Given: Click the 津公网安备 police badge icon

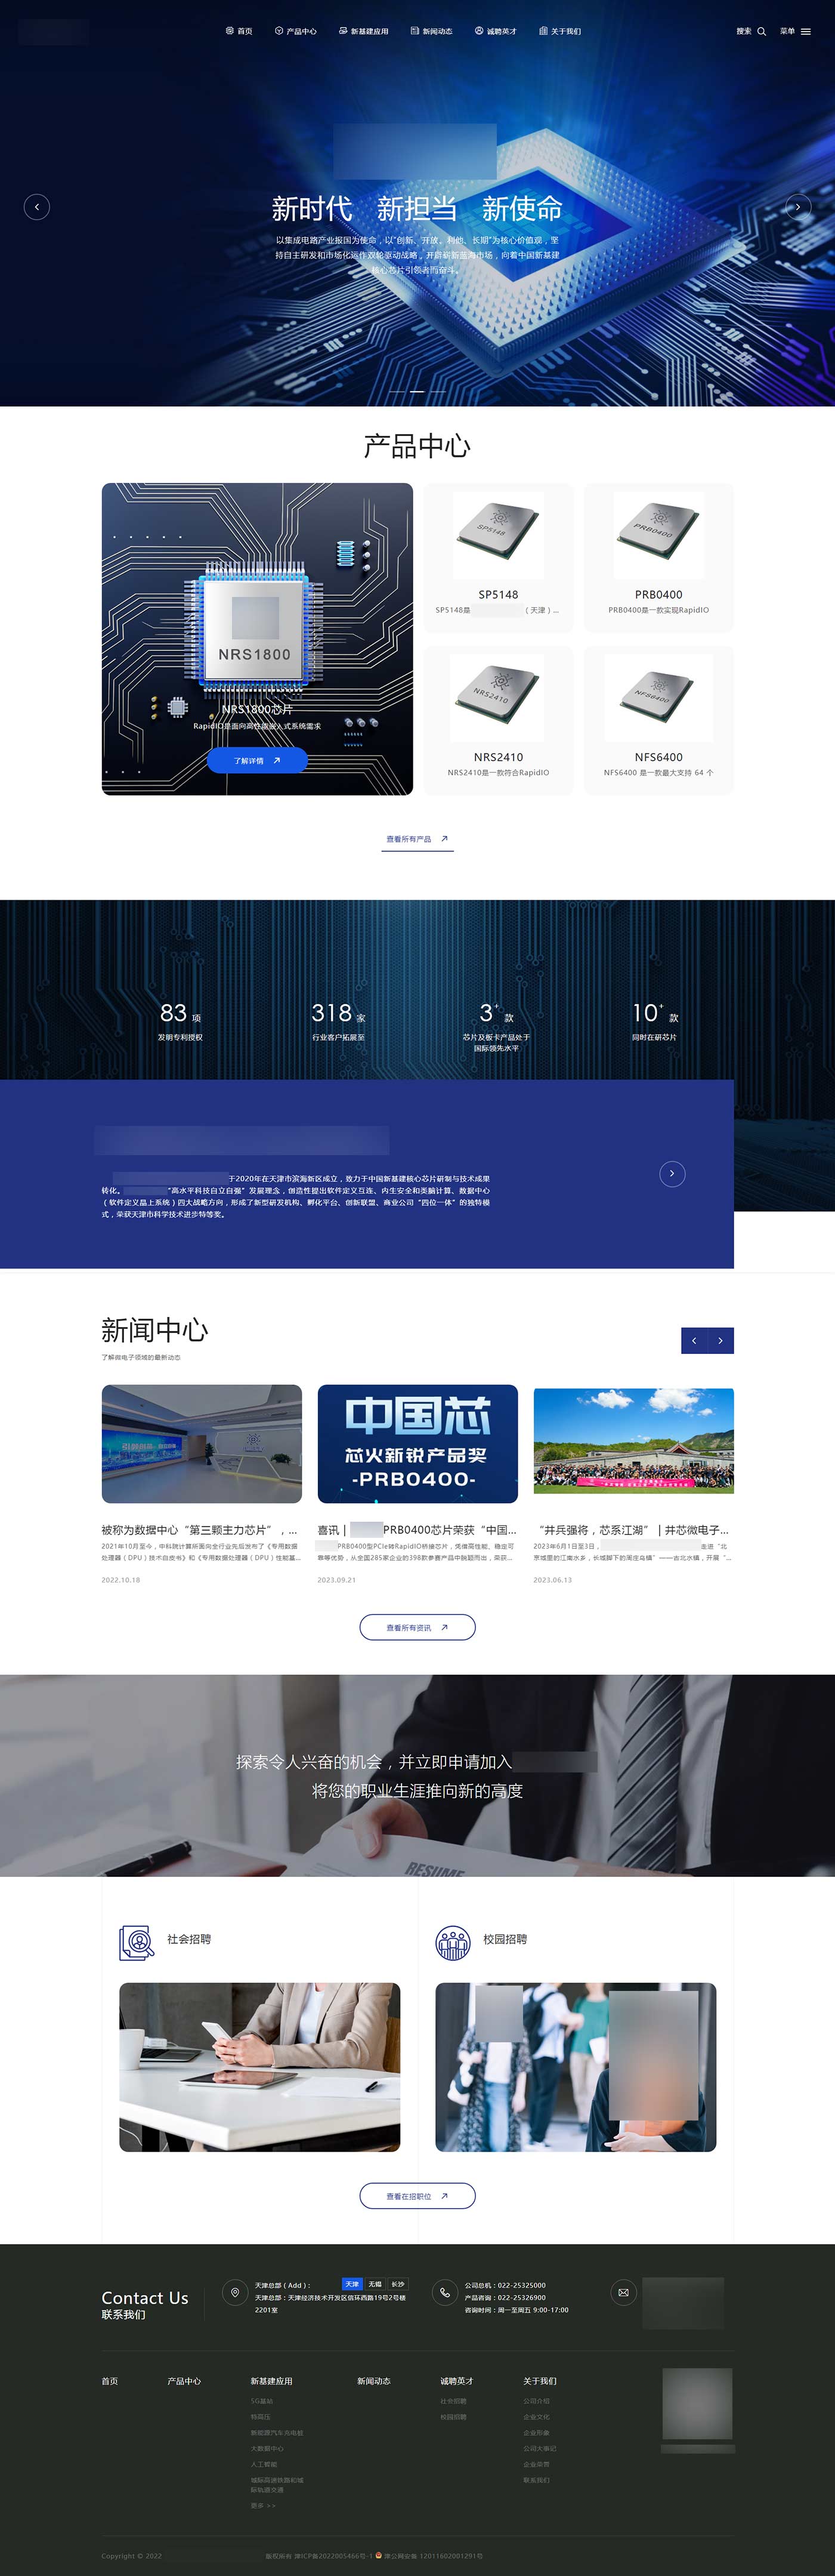Looking at the screenshot, I should [379, 2555].
